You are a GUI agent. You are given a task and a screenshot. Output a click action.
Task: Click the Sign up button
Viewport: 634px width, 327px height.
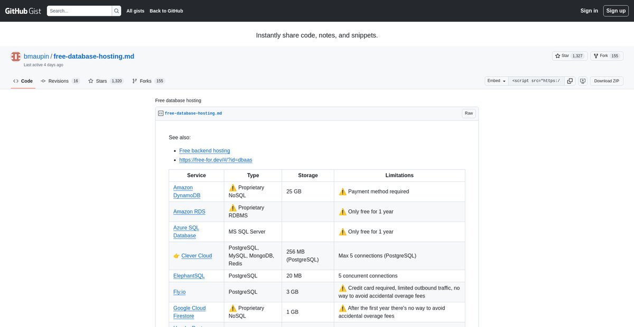tap(616, 11)
